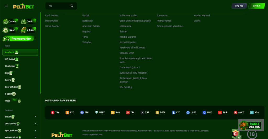Click the search magnifier icon
Image resolution: width=268 pixels, height=139 pixels.
click(72, 6)
